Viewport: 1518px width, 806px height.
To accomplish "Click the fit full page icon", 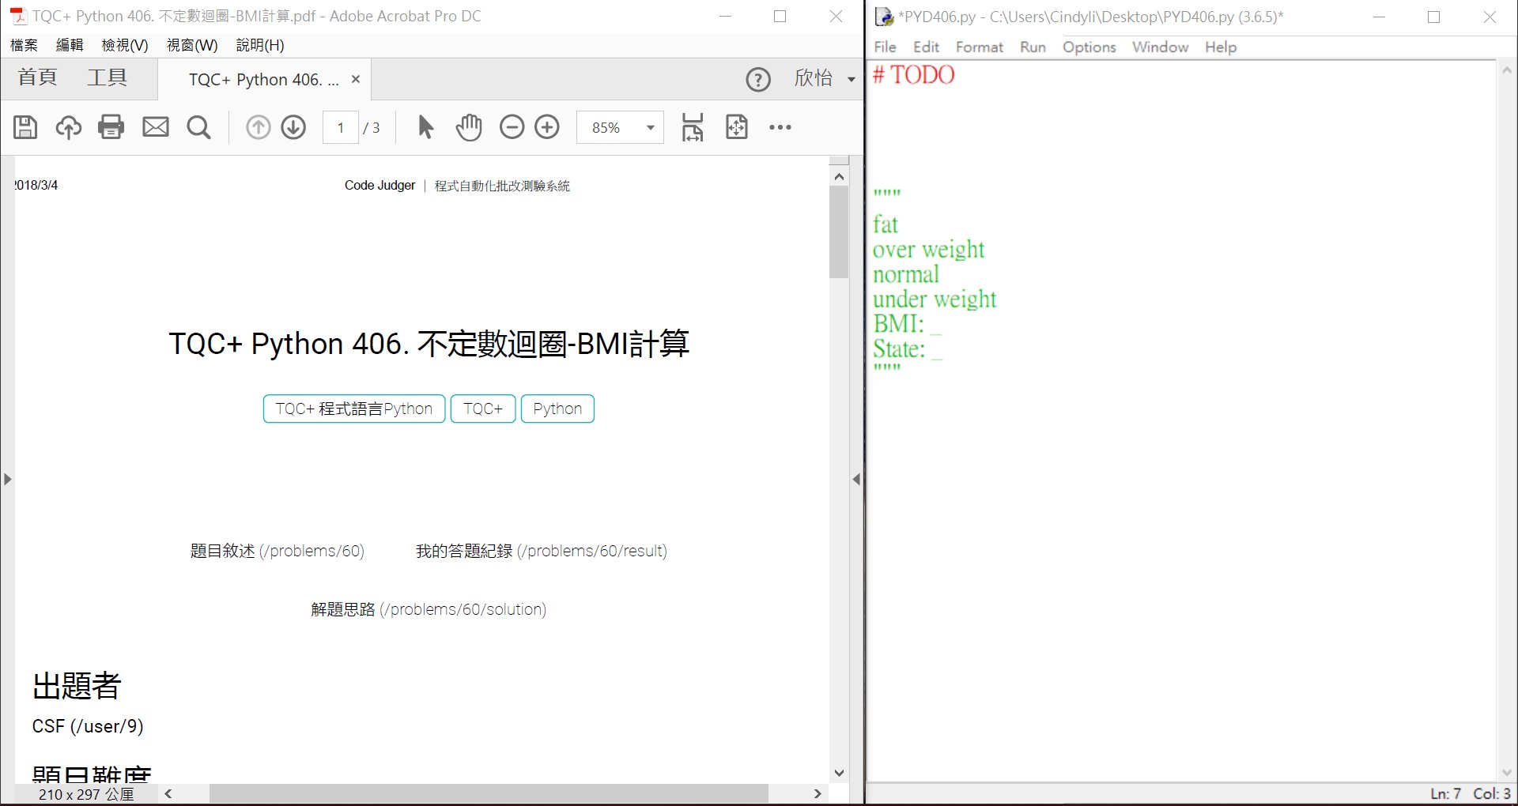I will 737,127.
